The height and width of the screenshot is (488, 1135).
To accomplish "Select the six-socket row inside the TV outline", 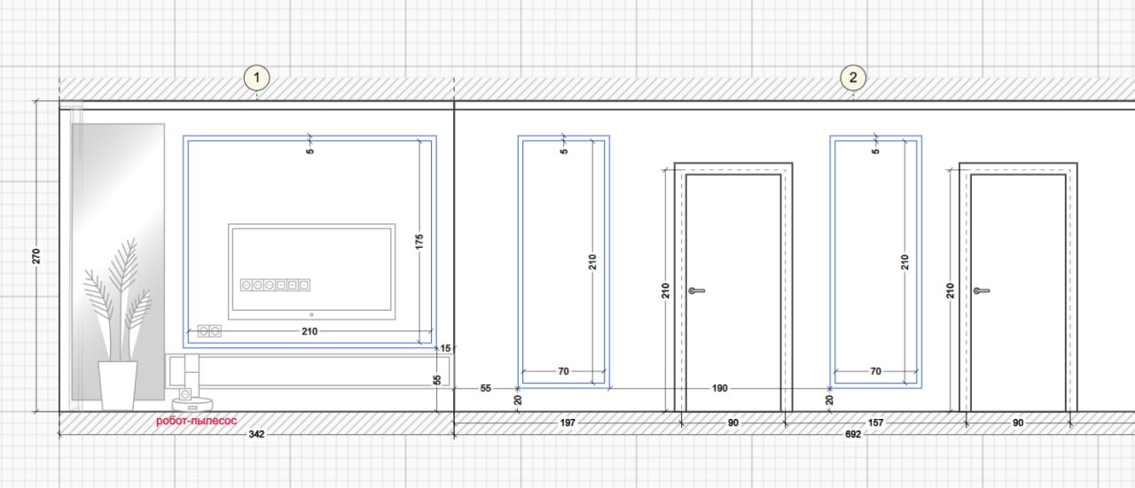I will (x=276, y=285).
